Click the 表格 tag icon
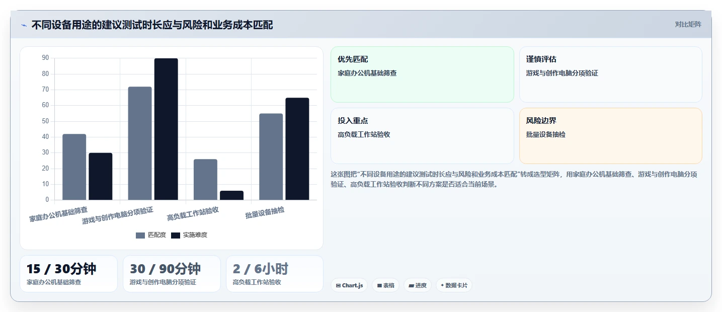 pos(379,285)
